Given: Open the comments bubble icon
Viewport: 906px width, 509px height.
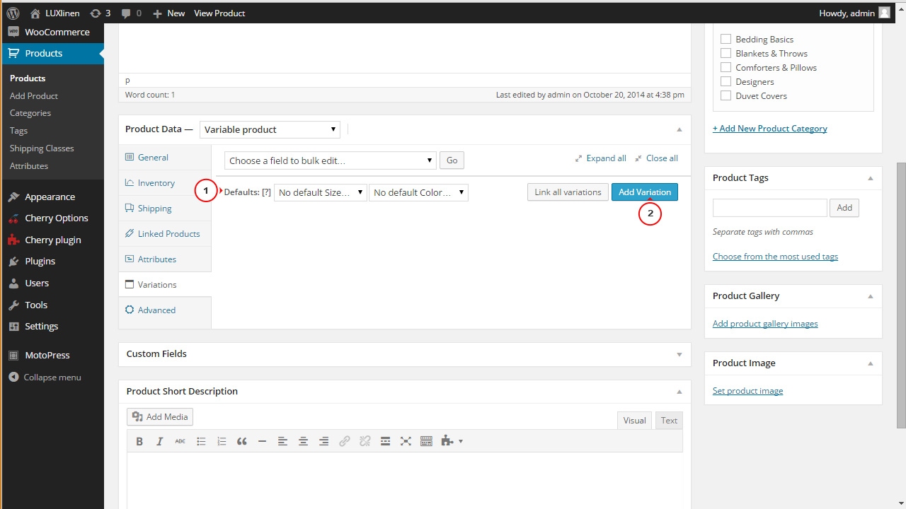Looking at the screenshot, I should 126,13.
